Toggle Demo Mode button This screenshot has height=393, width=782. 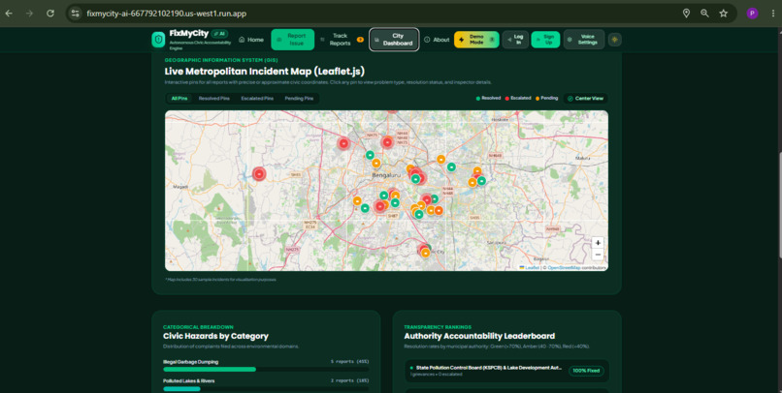coord(476,40)
